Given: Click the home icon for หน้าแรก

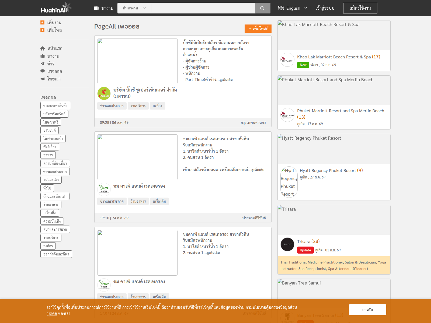Looking at the screenshot, I should coord(43,48).
